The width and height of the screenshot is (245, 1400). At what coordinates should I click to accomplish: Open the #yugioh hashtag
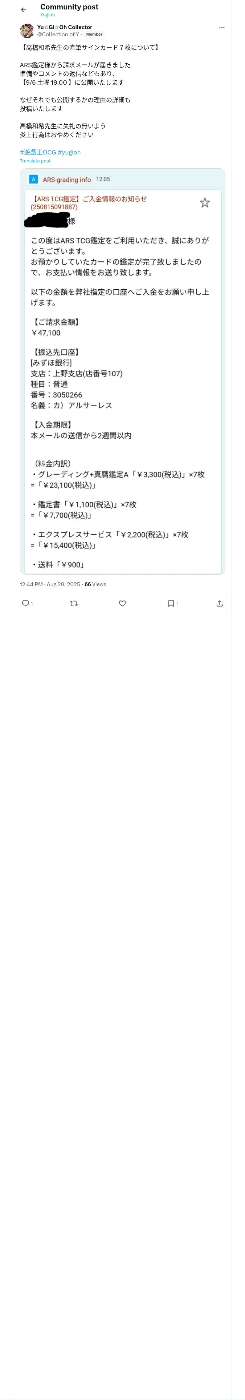point(70,152)
